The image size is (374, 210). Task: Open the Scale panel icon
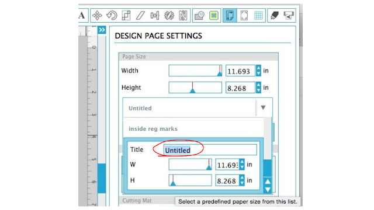click(x=126, y=16)
